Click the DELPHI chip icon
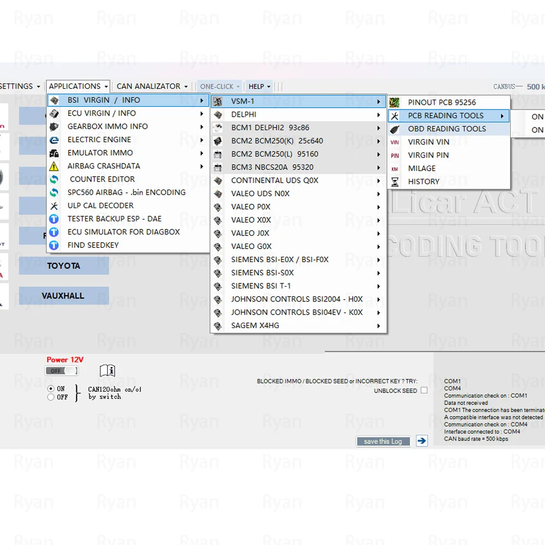Viewport: 545px width, 545px height. click(x=217, y=114)
